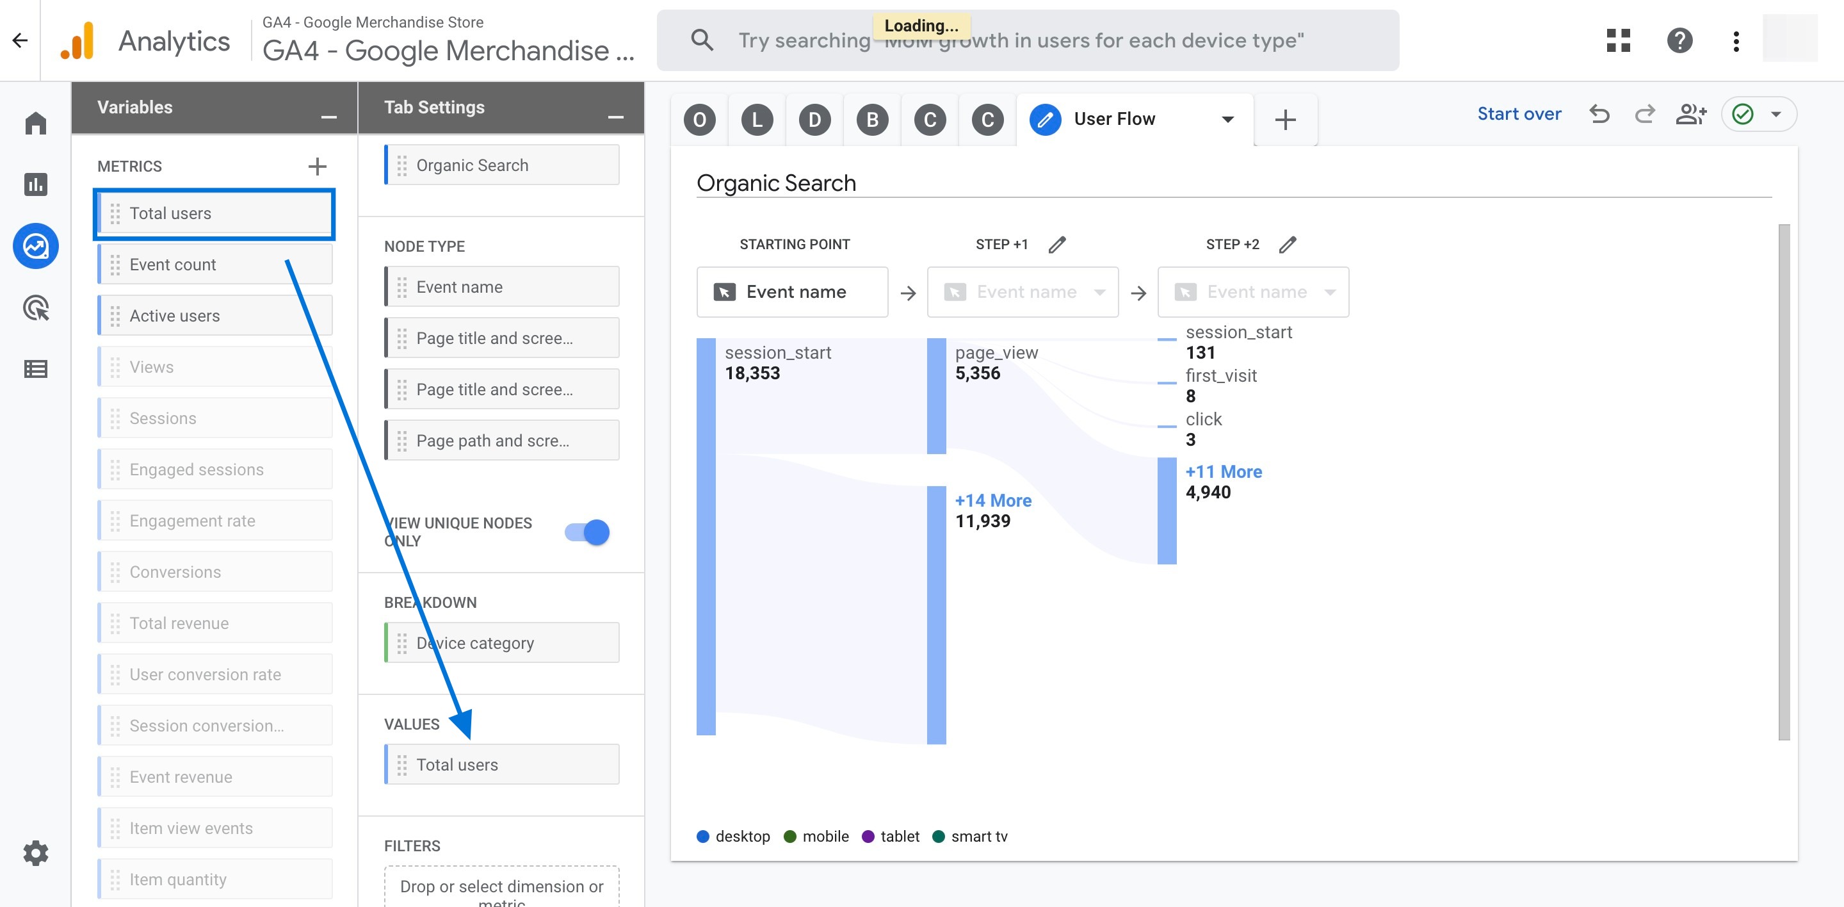Go back using the left arrow icon

(20, 40)
